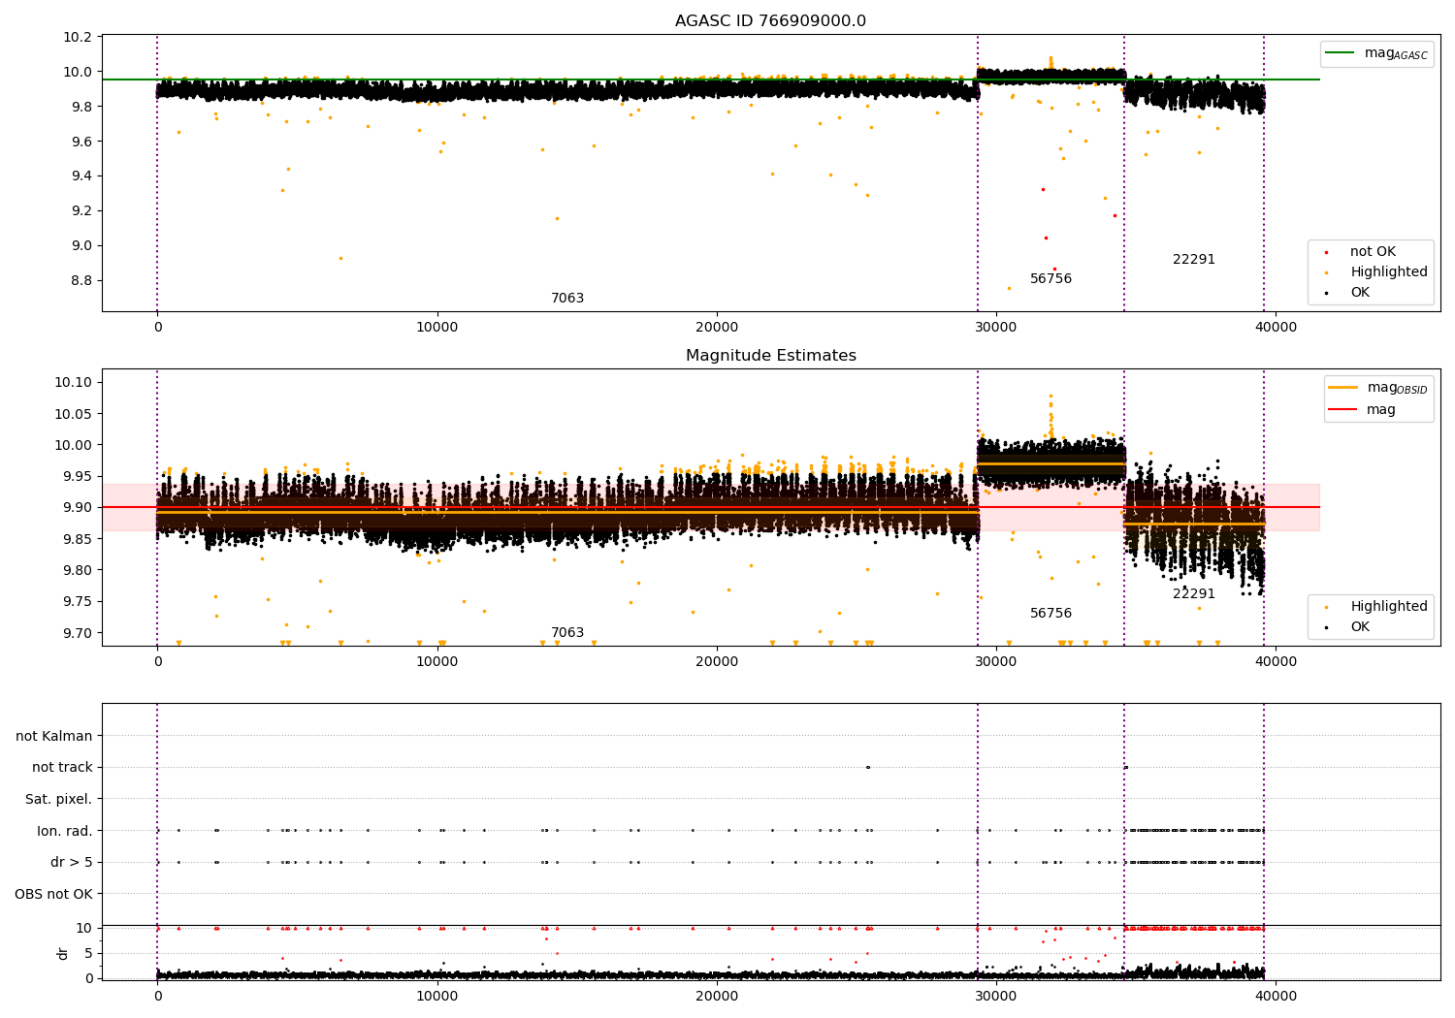The height and width of the screenshot is (1018, 1455).
Task: Click the '8.8' y-tick in the top plot
Action: (x=80, y=281)
